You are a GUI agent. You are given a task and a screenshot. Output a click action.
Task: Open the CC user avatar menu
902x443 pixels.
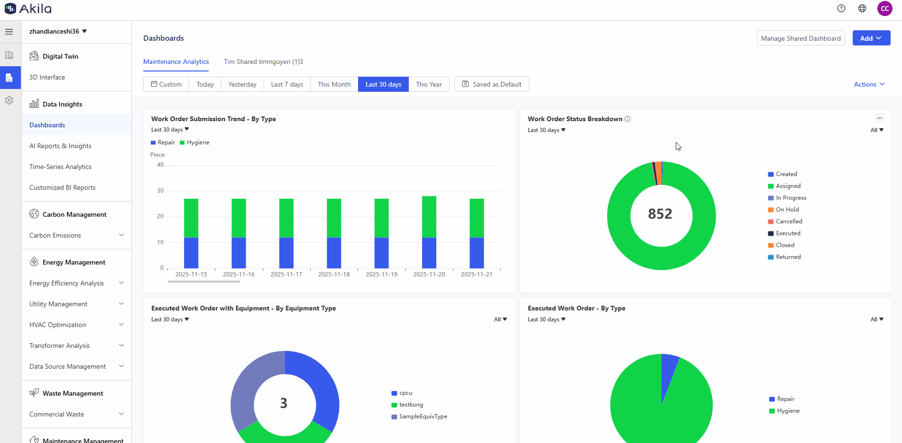point(884,9)
